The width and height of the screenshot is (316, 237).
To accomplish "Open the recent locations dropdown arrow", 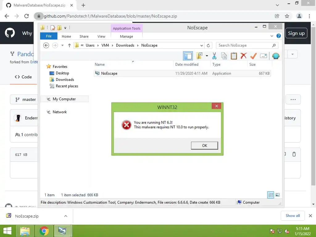I will coord(62,45).
